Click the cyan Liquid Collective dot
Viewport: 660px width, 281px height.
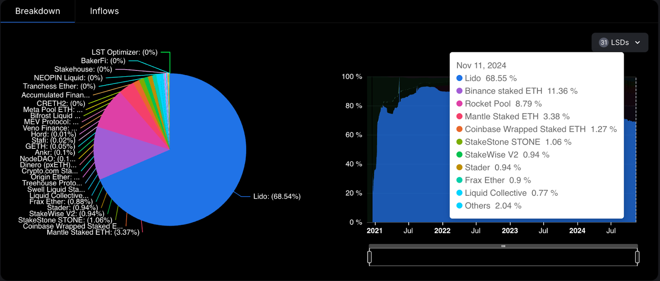[459, 193]
